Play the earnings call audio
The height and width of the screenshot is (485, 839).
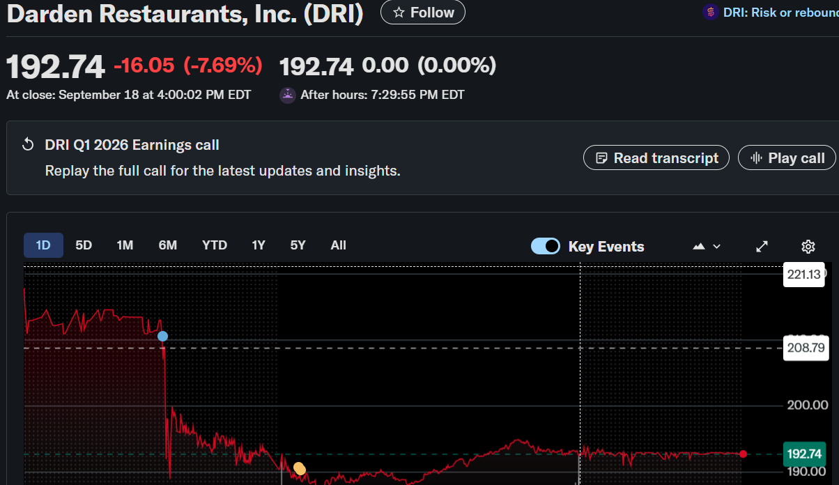pyautogui.click(x=787, y=157)
